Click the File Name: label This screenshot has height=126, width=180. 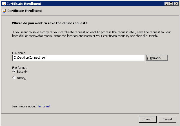pyautogui.click(x=19, y=53)
